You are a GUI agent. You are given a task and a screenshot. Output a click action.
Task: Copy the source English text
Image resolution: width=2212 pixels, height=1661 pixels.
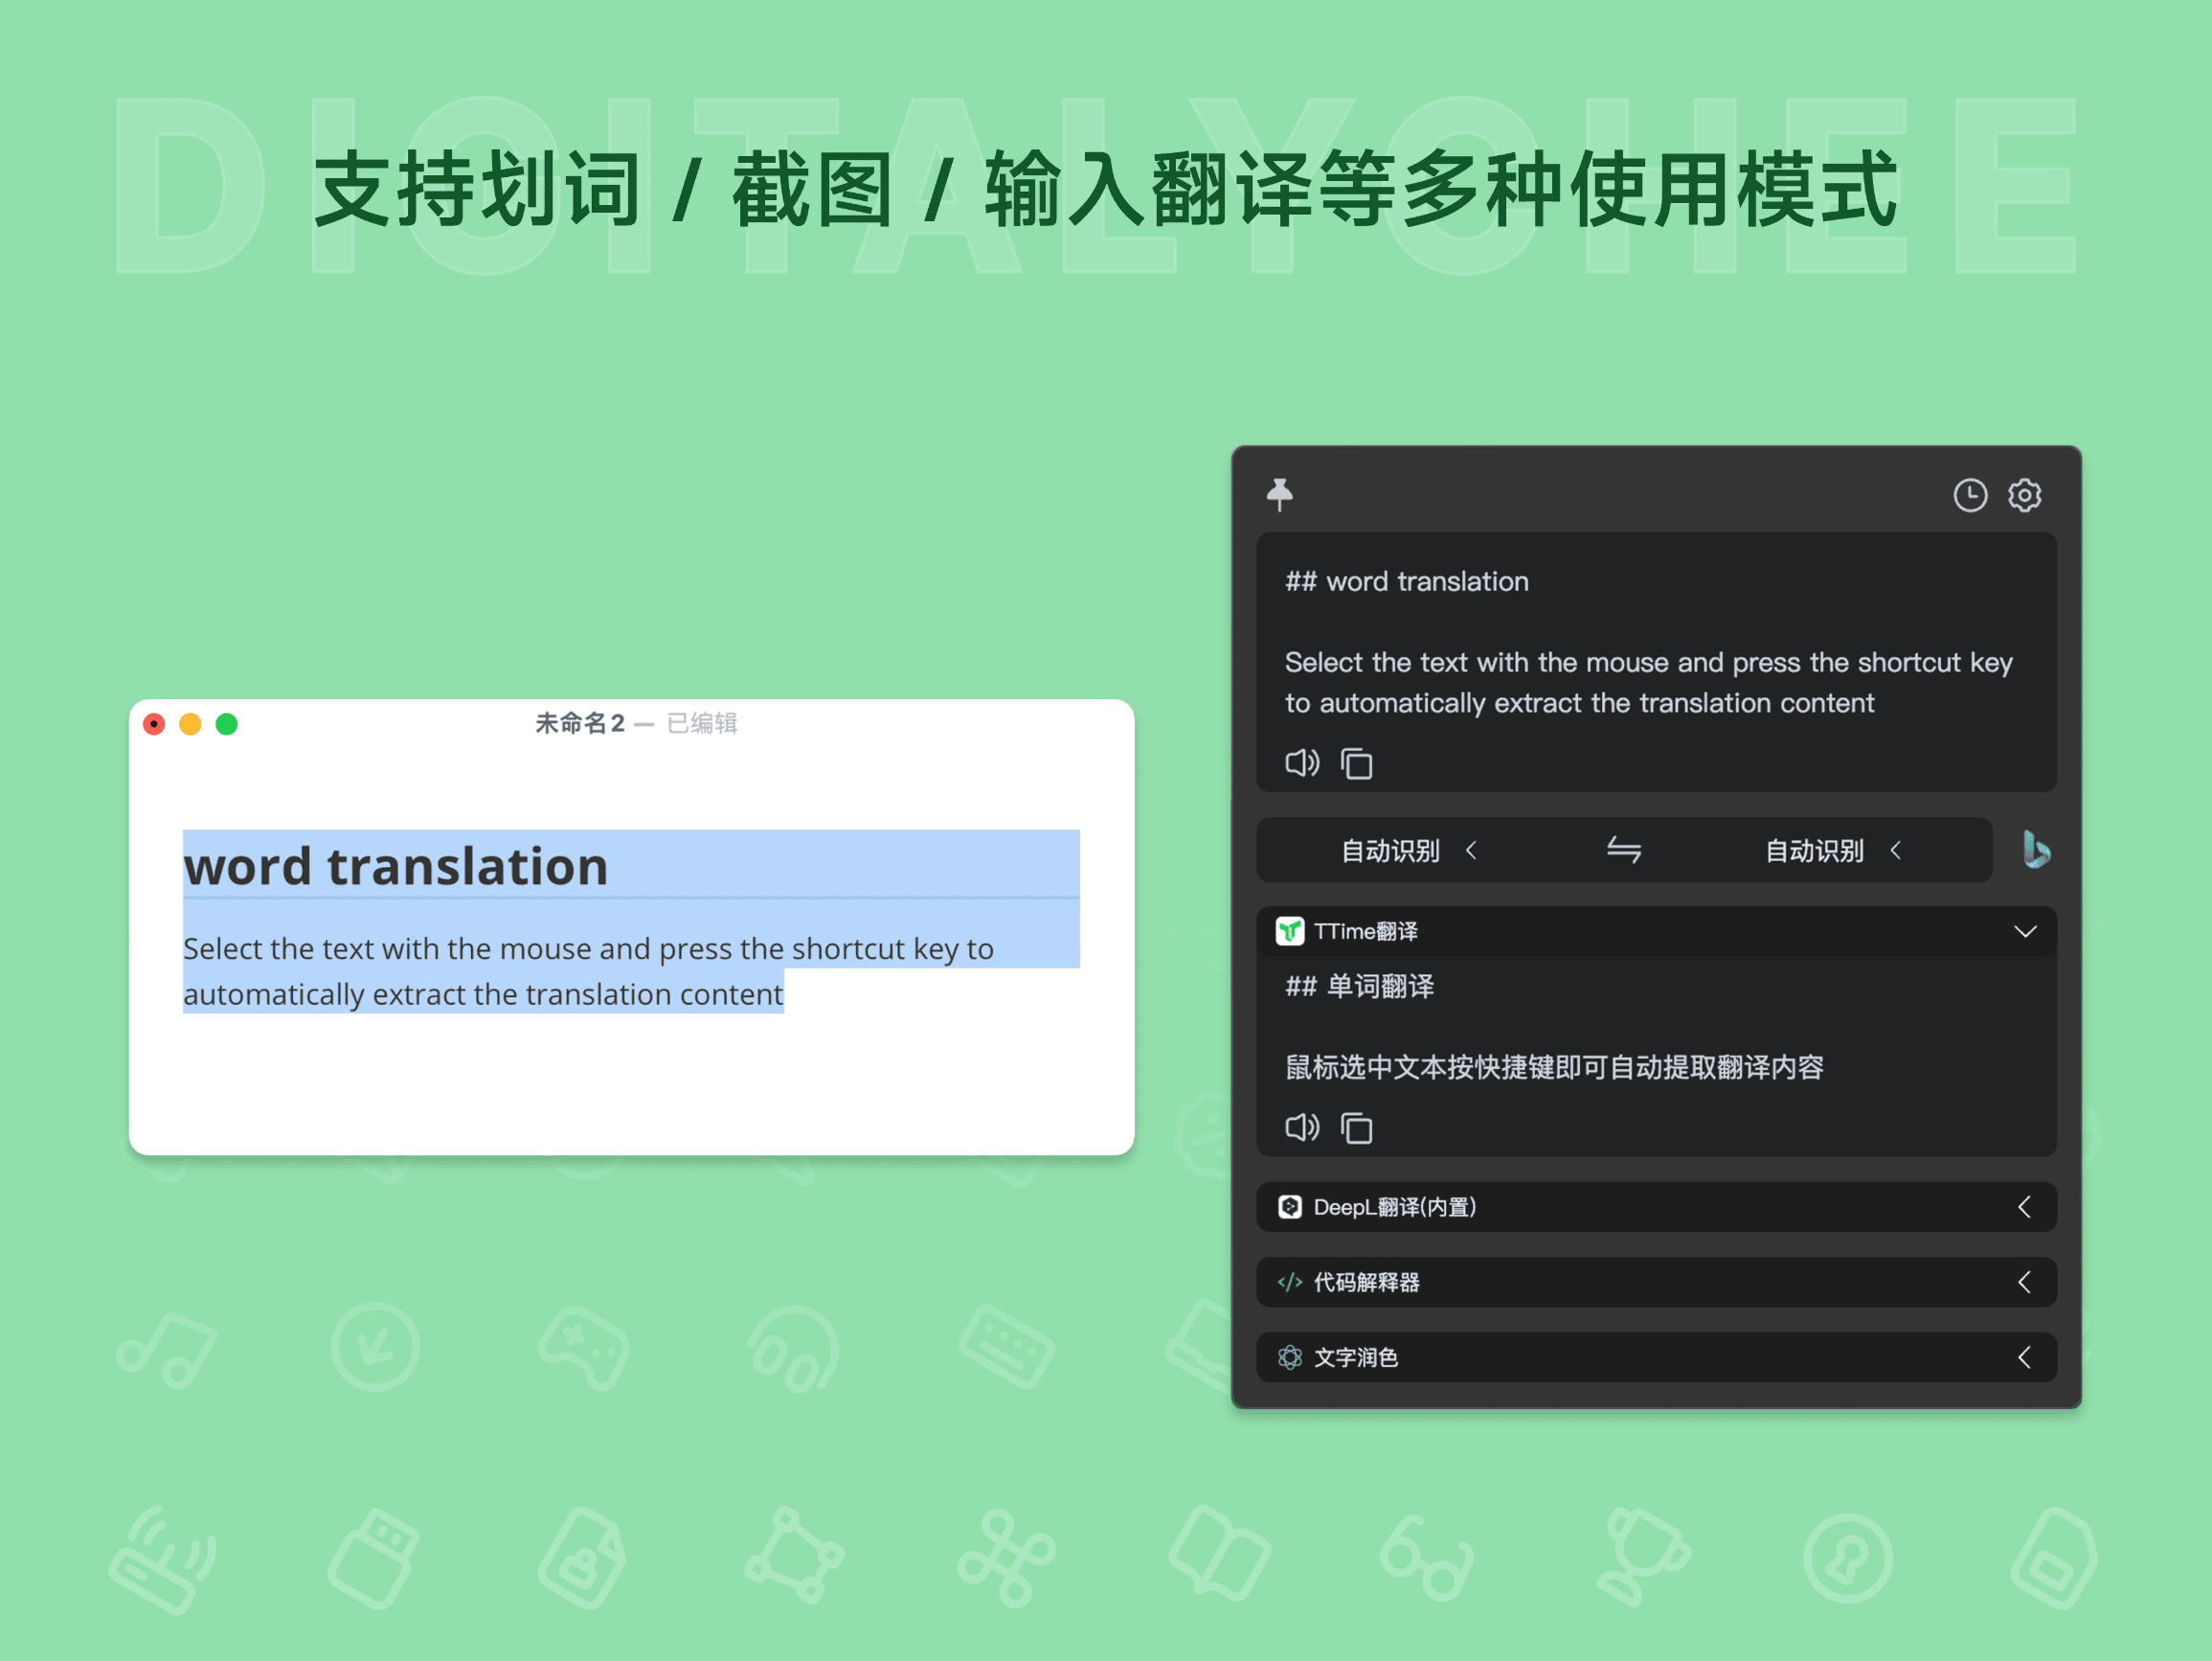point(1357,763)
